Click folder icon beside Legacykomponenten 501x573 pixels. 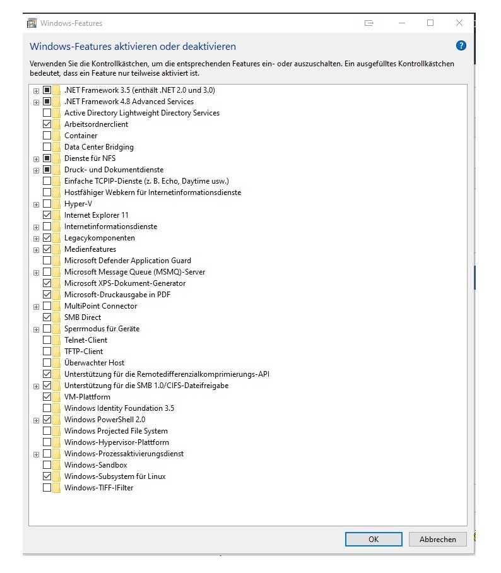(56, 238)
